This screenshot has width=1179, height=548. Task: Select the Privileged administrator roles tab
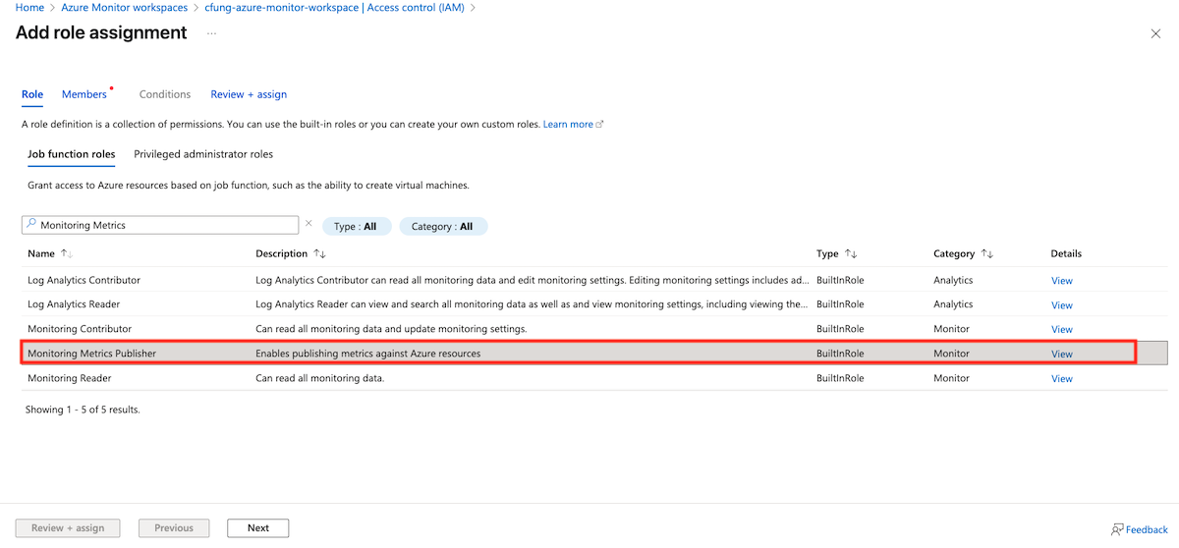(203, 154)
